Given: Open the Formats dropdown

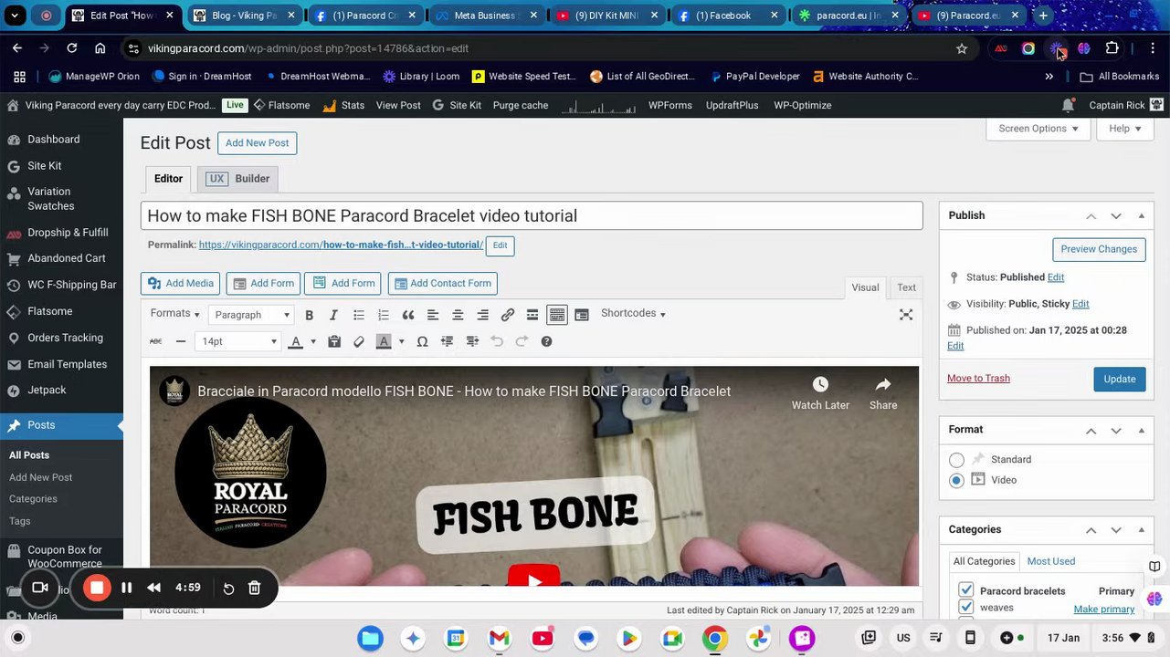Looking at the screenshot, I should [x=174, y=314].
